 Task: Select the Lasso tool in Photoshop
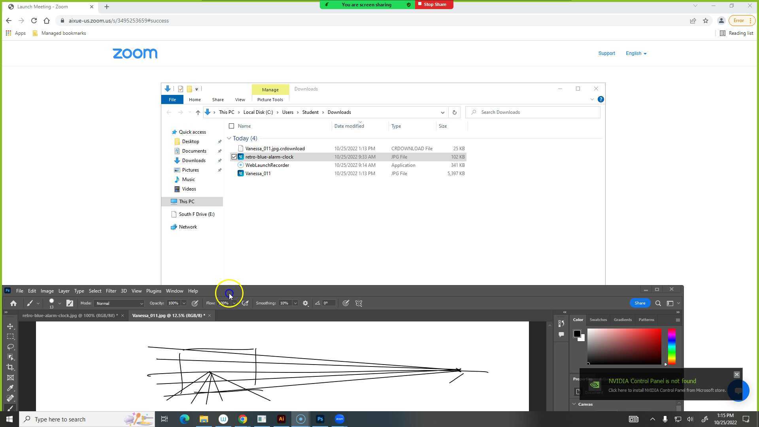click(x=11, y=347)
